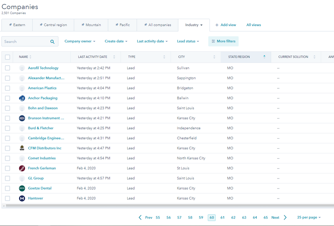Image resolution: width=334 pixels, height=226 pixels.
Task: Open the Aerofil Technology company record
Action: 43,68
